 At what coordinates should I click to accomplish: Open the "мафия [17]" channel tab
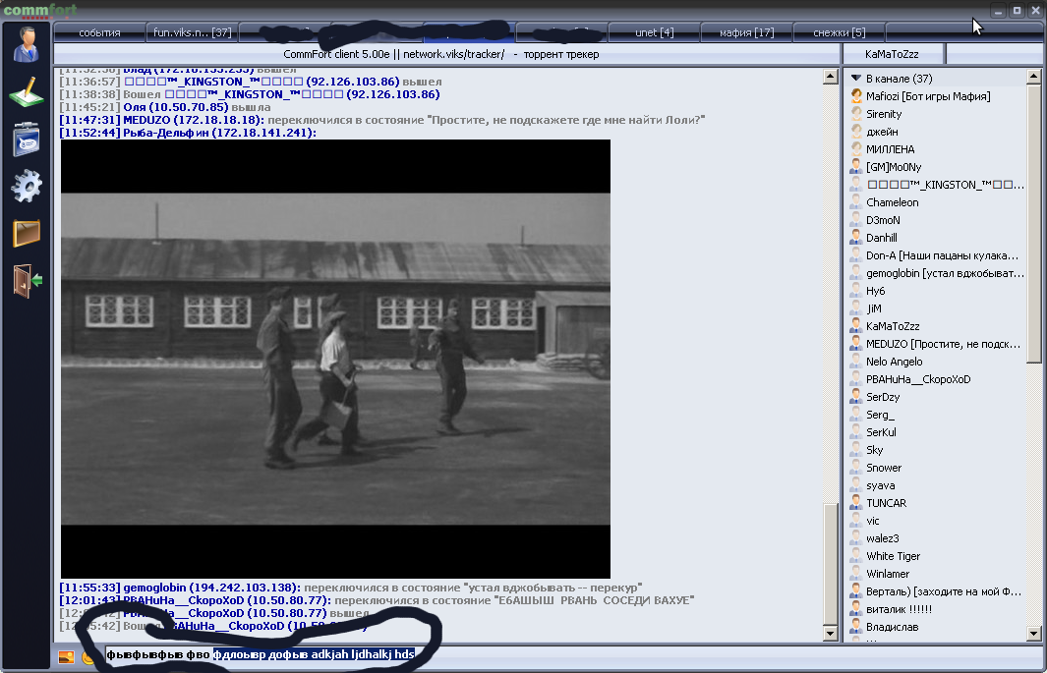[x=746, y=32]
